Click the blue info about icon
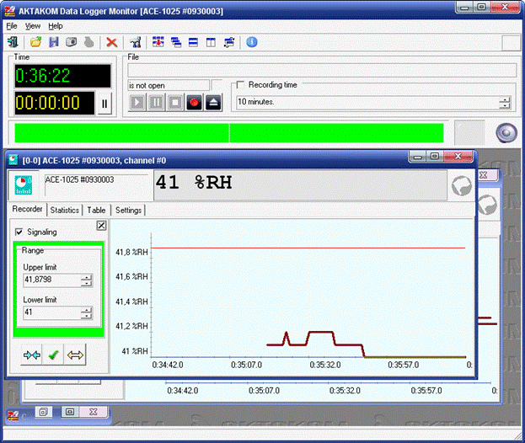 coord(251,42)
